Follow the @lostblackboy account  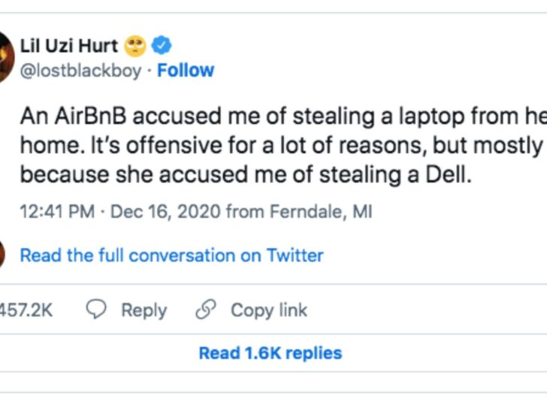pyautogui.click(x=186, y=70)
